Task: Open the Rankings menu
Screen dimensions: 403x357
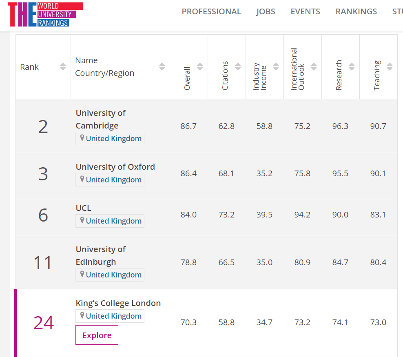Action: tap(356, 11)
